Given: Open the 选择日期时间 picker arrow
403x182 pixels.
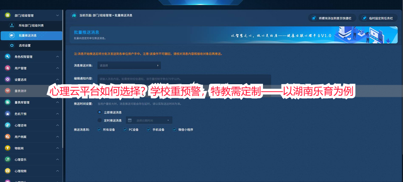Looking at the screenshot, I should coord(168,120).
